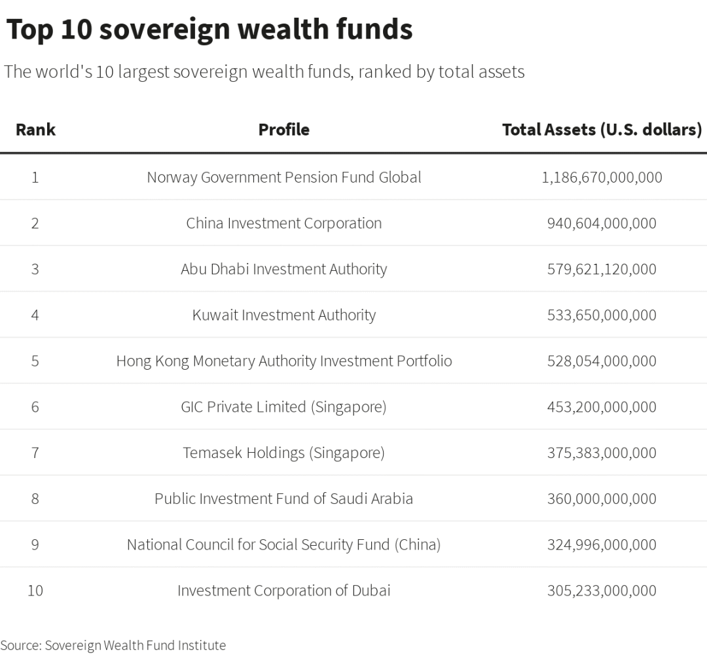Click the China Investment Corporation profile
Screen dimensions: 707x657
click(283, 223)
